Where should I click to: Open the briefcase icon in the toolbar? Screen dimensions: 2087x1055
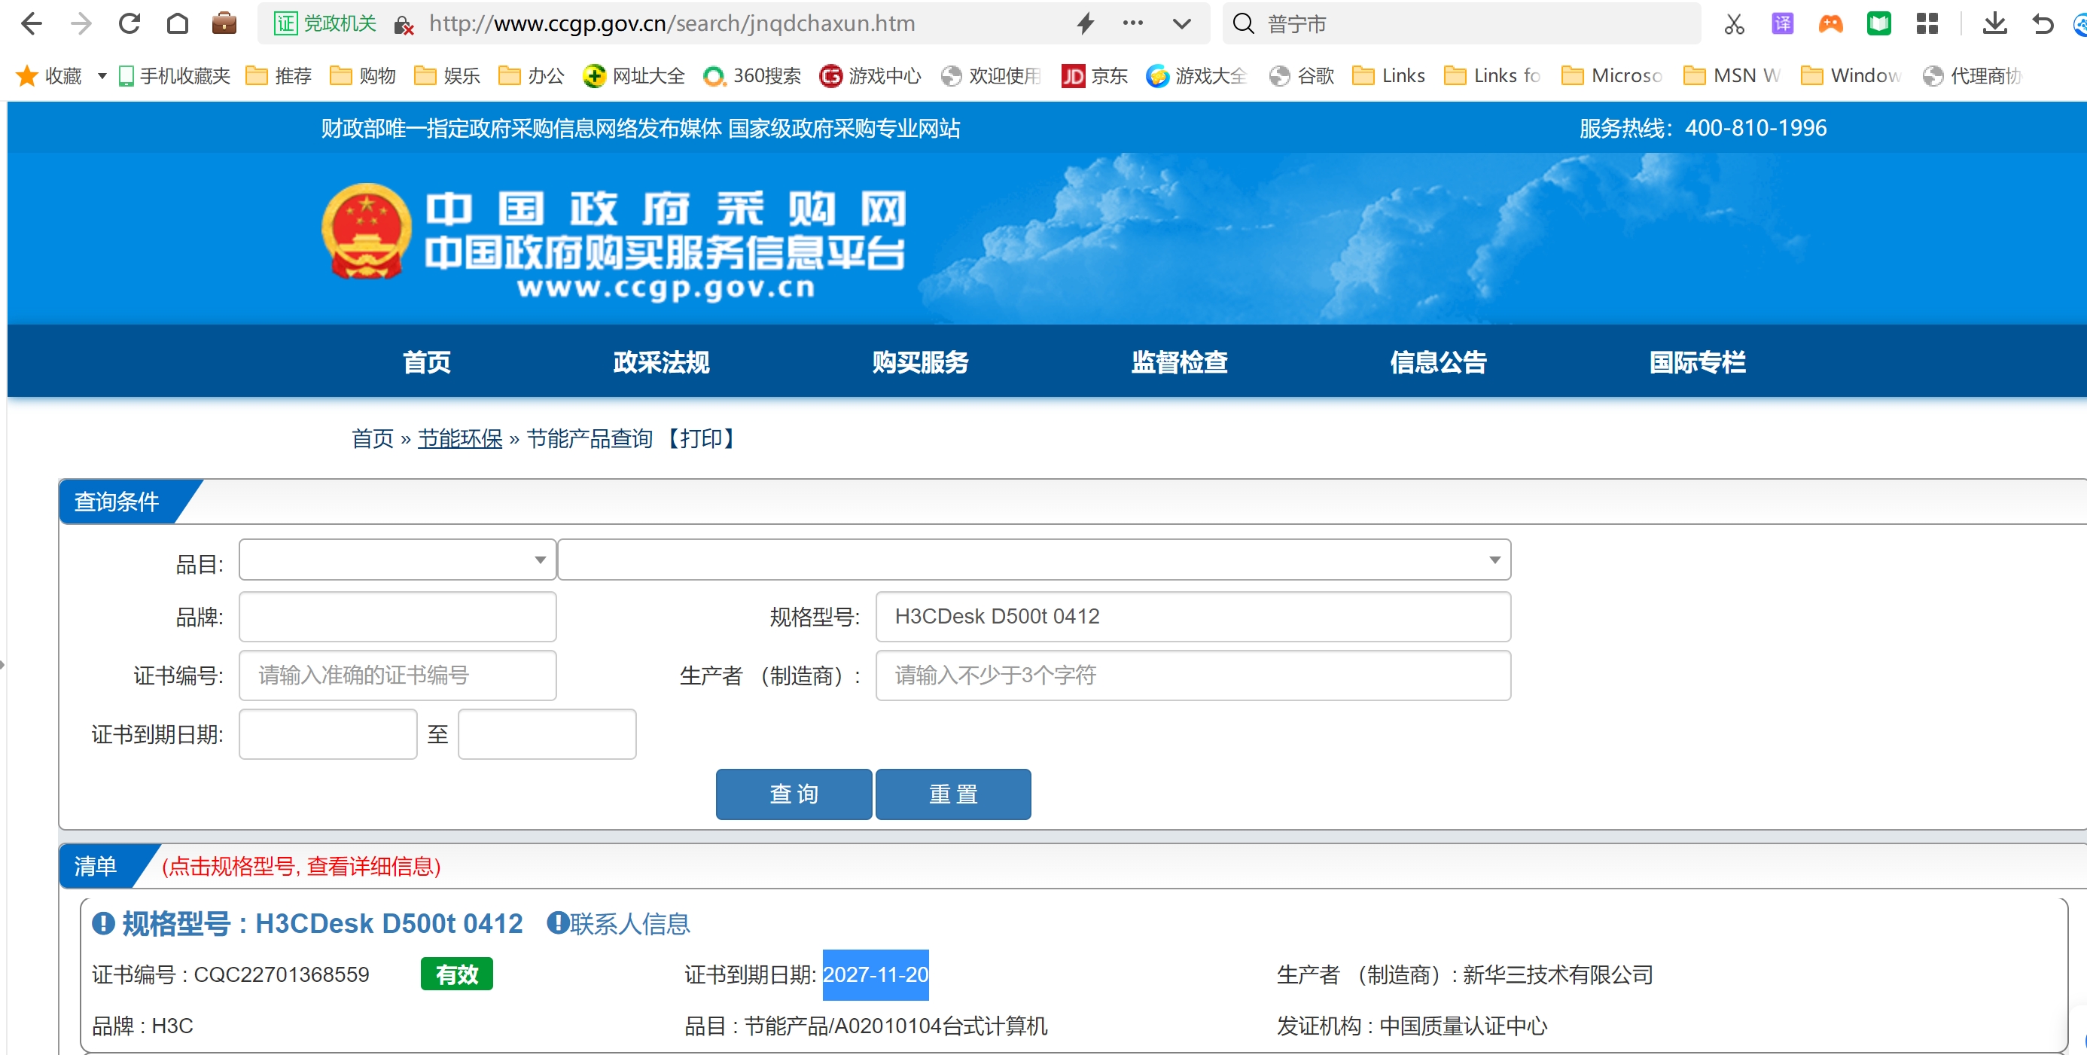[224, 23]
